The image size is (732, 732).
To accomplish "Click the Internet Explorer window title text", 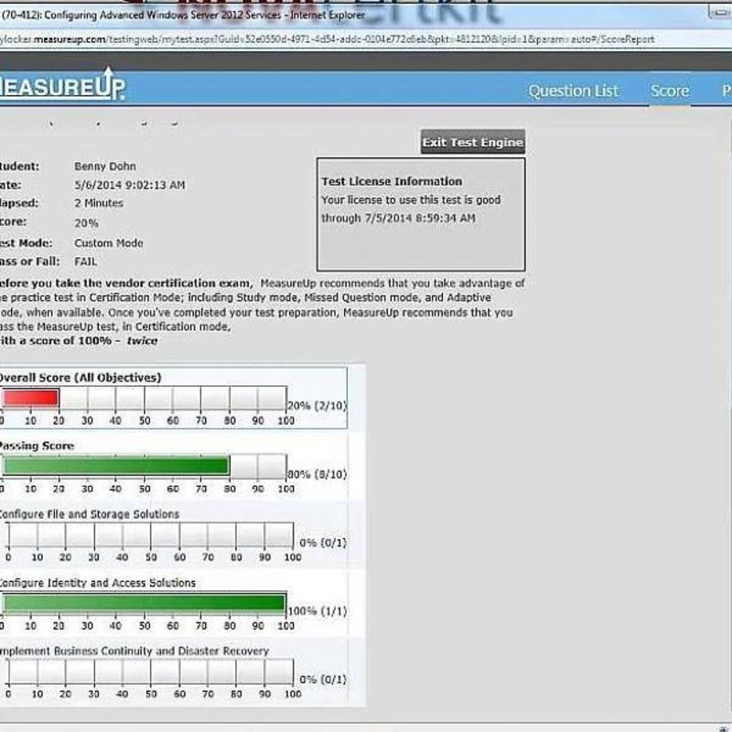I will tap(183, 15).
